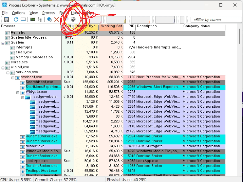Image resolution: width=243 pixels, height=182 pixels.
Task: Collapse the msedgewebview PID 7420 node
Action: [x=23, y=98]
